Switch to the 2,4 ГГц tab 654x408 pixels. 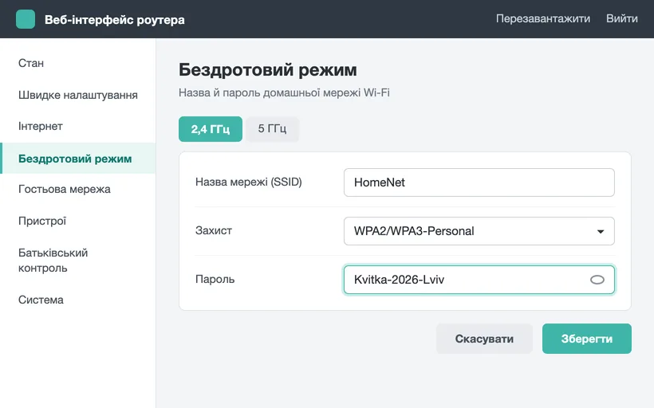(x=211, y=129)
